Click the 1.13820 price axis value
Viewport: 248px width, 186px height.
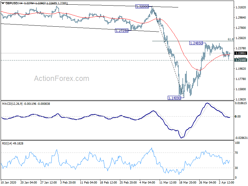[x=241, y=100]
